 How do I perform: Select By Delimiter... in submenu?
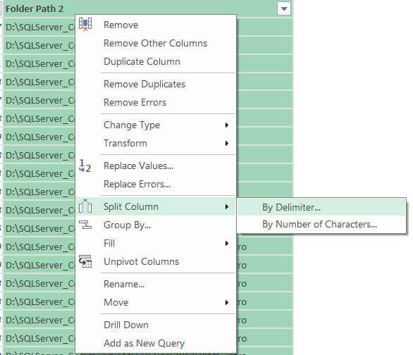[321, 207]
